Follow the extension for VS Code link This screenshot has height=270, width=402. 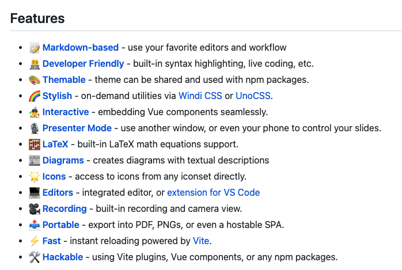[x=213, y=193]
